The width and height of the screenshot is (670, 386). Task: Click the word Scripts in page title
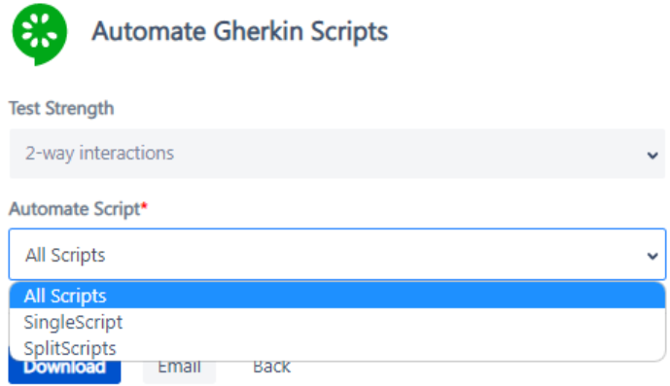[x=349, y=32]
